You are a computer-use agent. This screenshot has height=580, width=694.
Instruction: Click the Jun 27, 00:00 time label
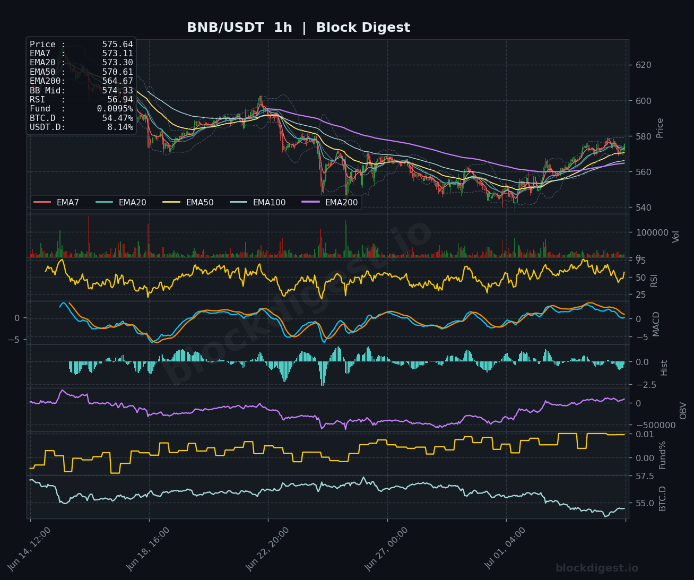[x=386, y=549]
